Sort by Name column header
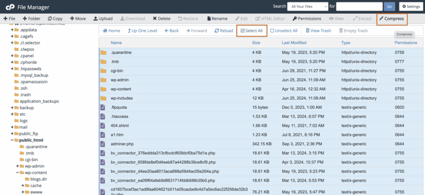This screenshot has height=195, width=425. [x=116, y=43]
